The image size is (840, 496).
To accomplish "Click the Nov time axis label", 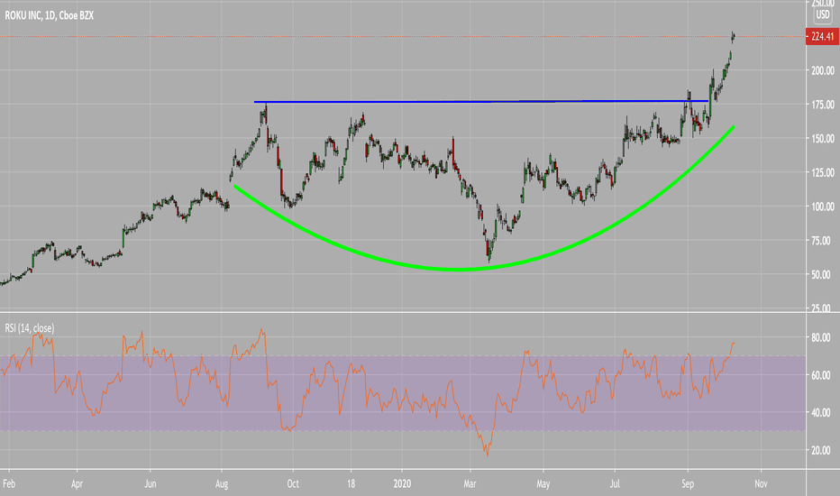I will point(761,483).
